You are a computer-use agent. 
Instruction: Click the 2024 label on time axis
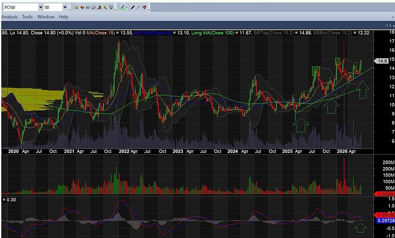[x=232, y=151]
